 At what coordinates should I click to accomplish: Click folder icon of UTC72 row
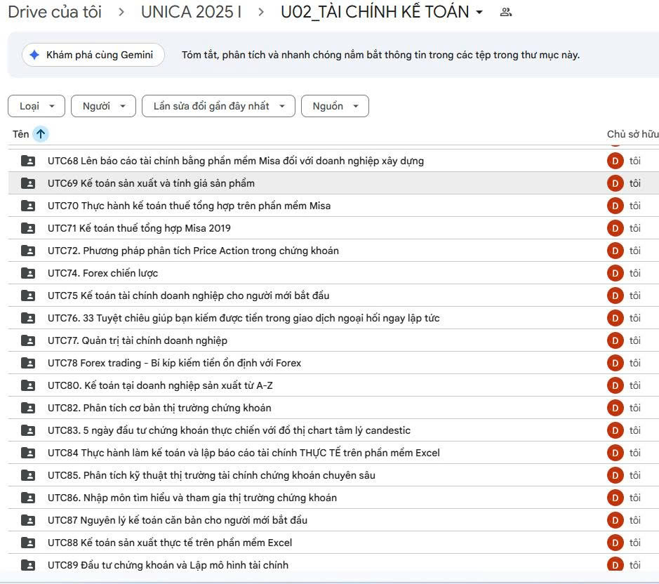point(28,251)
